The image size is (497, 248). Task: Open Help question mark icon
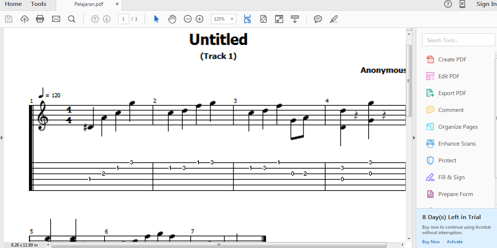[448, 4]
